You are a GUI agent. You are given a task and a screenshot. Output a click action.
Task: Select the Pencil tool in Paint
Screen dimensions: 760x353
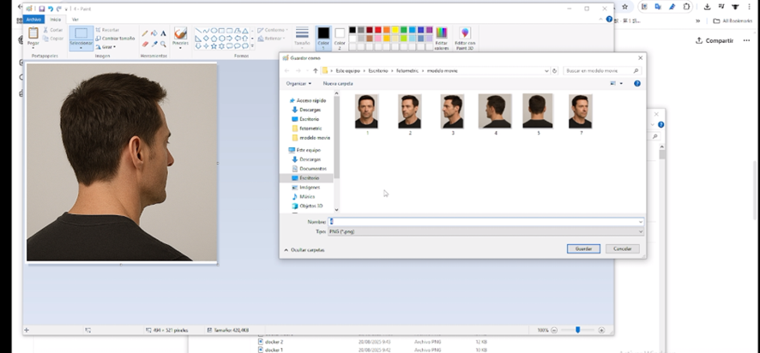144,34
